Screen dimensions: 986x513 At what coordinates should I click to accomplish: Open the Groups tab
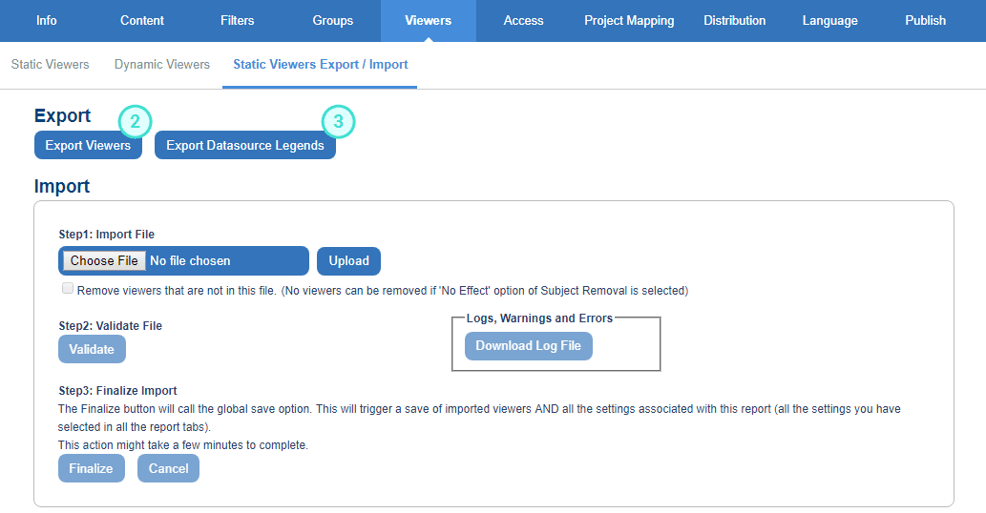coord(333,21)
